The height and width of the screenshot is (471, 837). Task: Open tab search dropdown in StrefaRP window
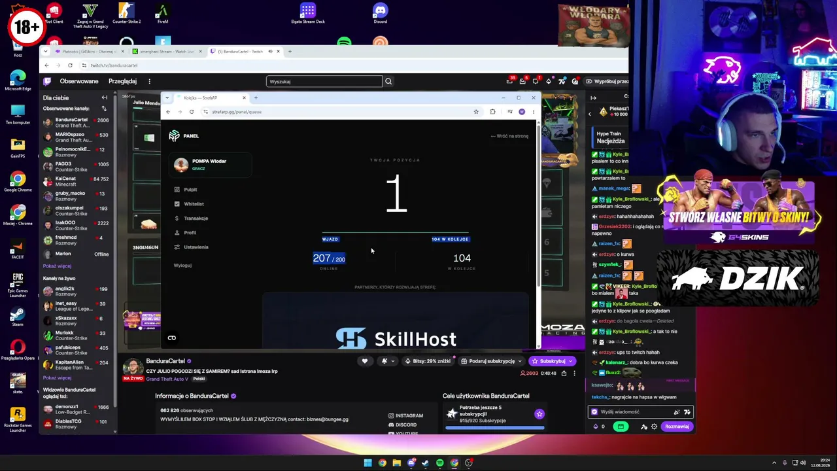[x=167, y=98]
